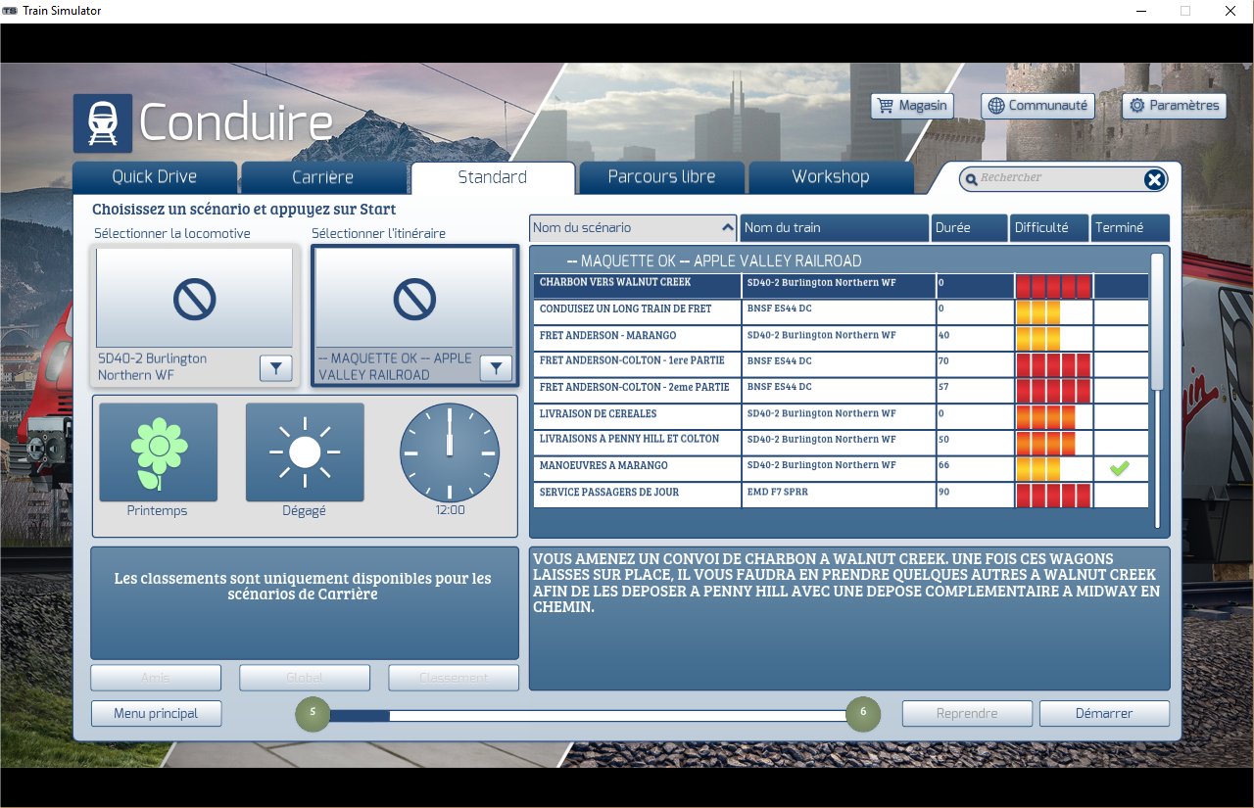Screen dimensions: 1254x808
Task: Select the Dégagé sun weather icon
Action: click(305, 452)
